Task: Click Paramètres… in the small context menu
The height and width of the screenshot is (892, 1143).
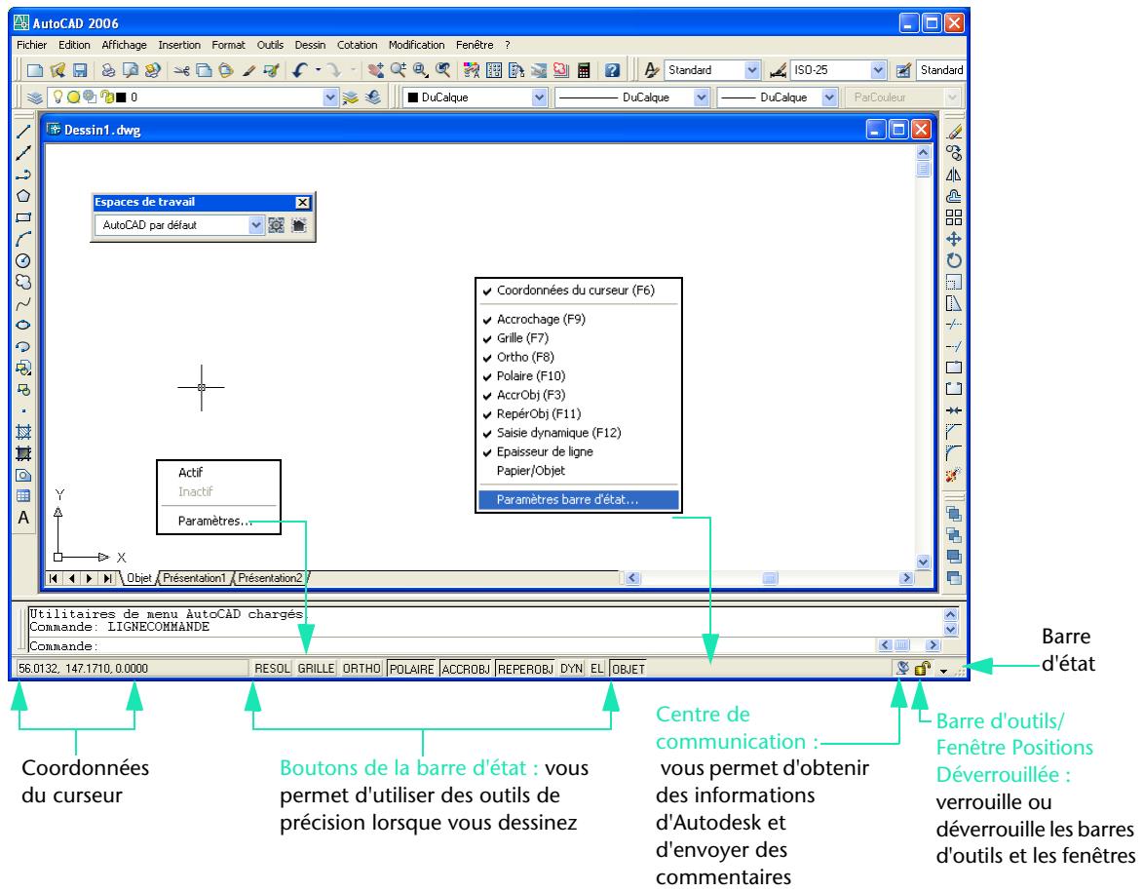Action: pyautogui.click(x=215, y=521)
